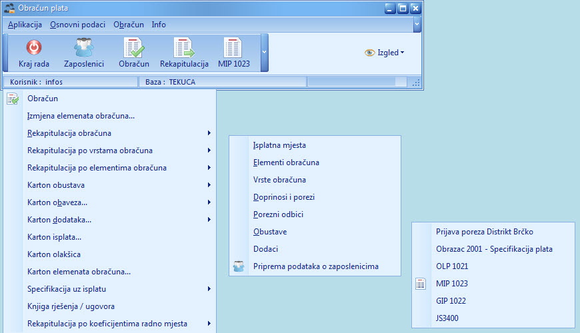Open Rekapitulacija from the toolbar
580x333 pixels.
(185, 48)
